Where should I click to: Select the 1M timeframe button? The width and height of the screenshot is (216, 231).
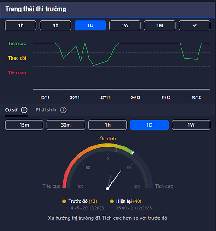(x=160, y=25)
